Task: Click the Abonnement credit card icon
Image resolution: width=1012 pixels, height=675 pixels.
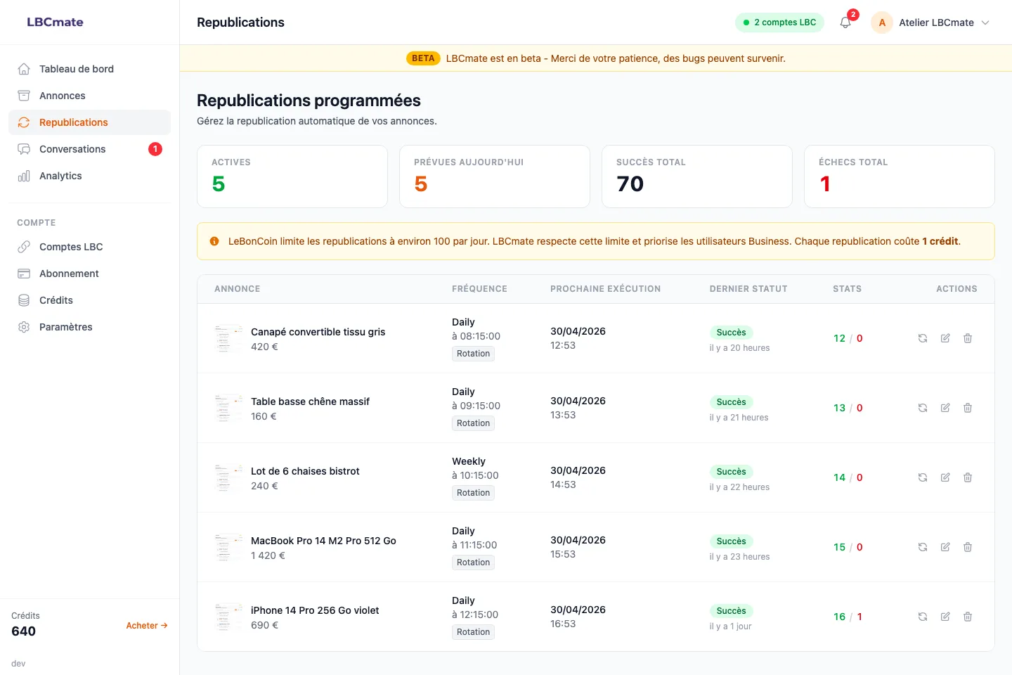Action: tap(24, 274)
